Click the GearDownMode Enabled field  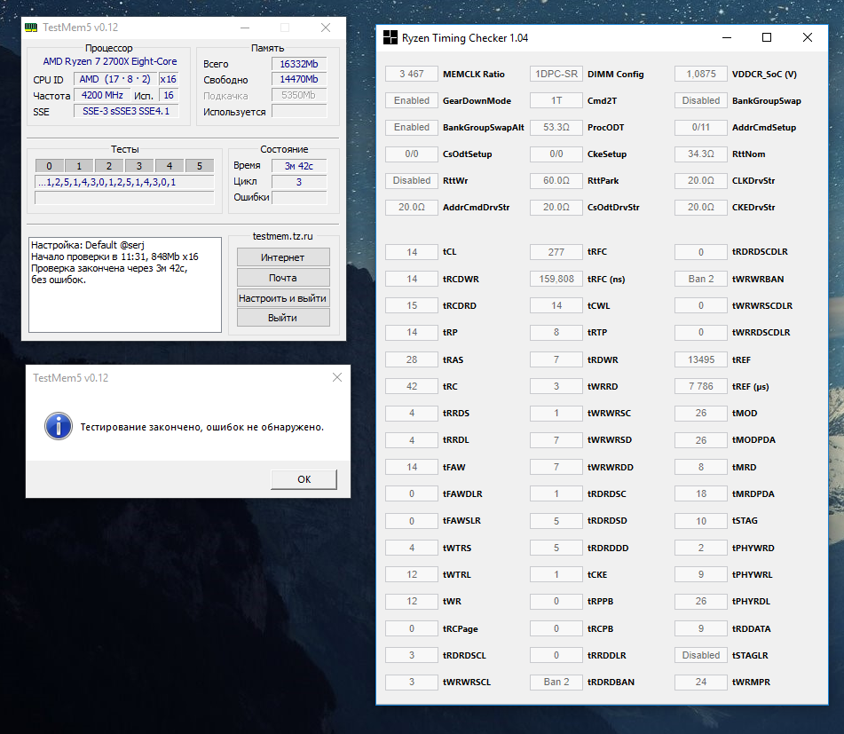pyautogui.click(x=412, y=100)
